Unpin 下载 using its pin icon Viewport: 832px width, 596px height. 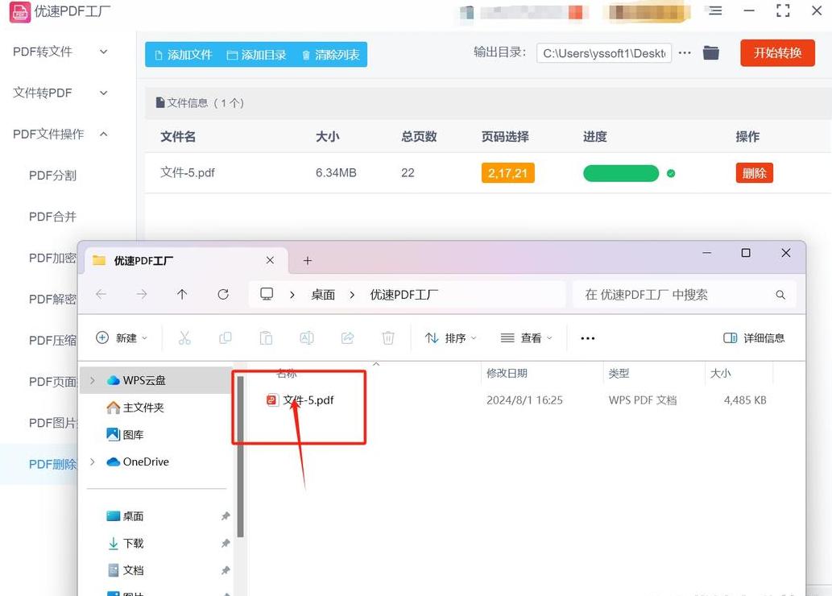click(226, 543)
